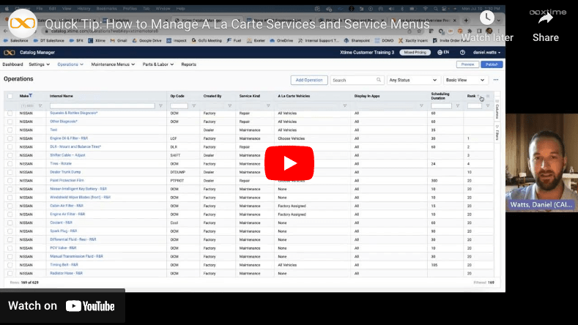Toggle the select-all checkbox in table header
The width and height of the screenshot is (578, 325).
pos(10,96)
